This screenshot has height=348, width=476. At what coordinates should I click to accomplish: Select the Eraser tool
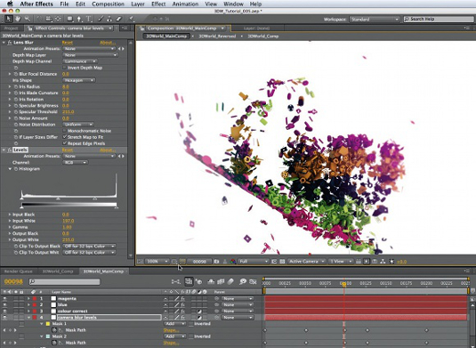[x=118, y=19]
